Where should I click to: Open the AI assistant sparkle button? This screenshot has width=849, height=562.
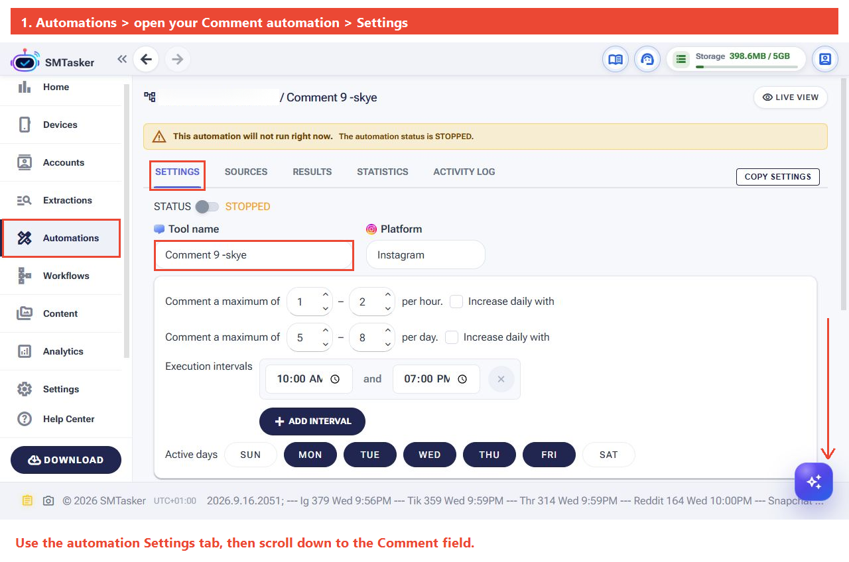click(814, 481)
